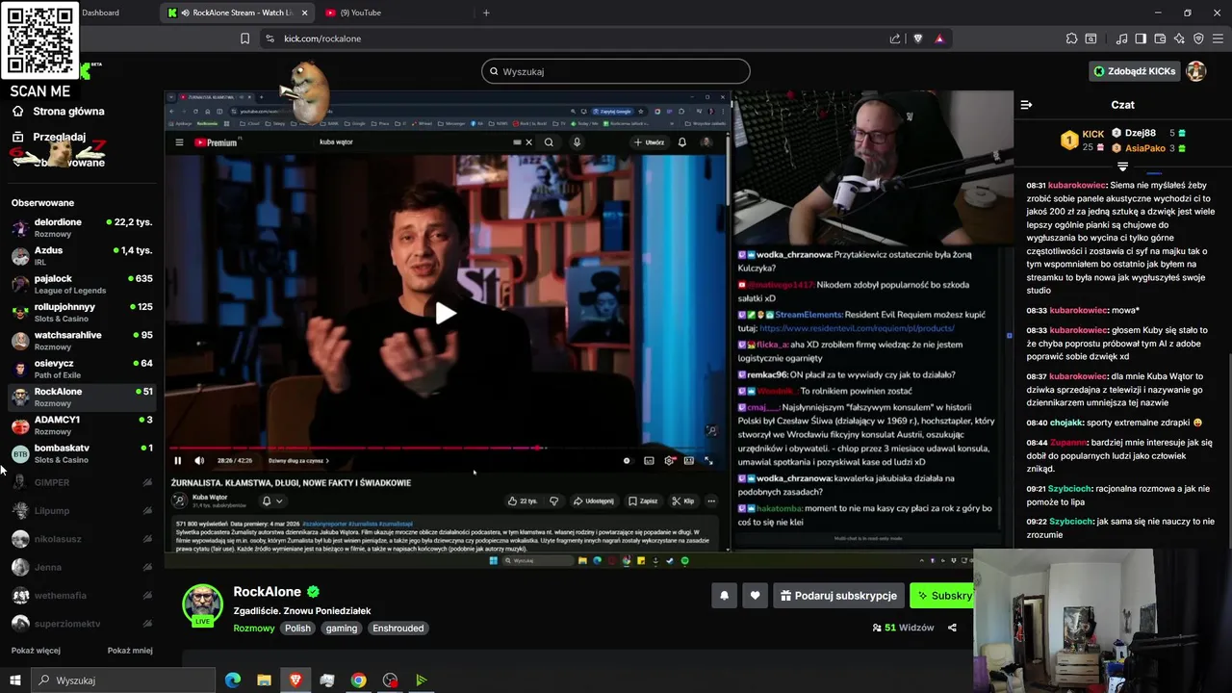The height and width of the screenshot is (693, 1232).
Task: Click the Zdobądź KICKs button
Action: [1134, 71]
